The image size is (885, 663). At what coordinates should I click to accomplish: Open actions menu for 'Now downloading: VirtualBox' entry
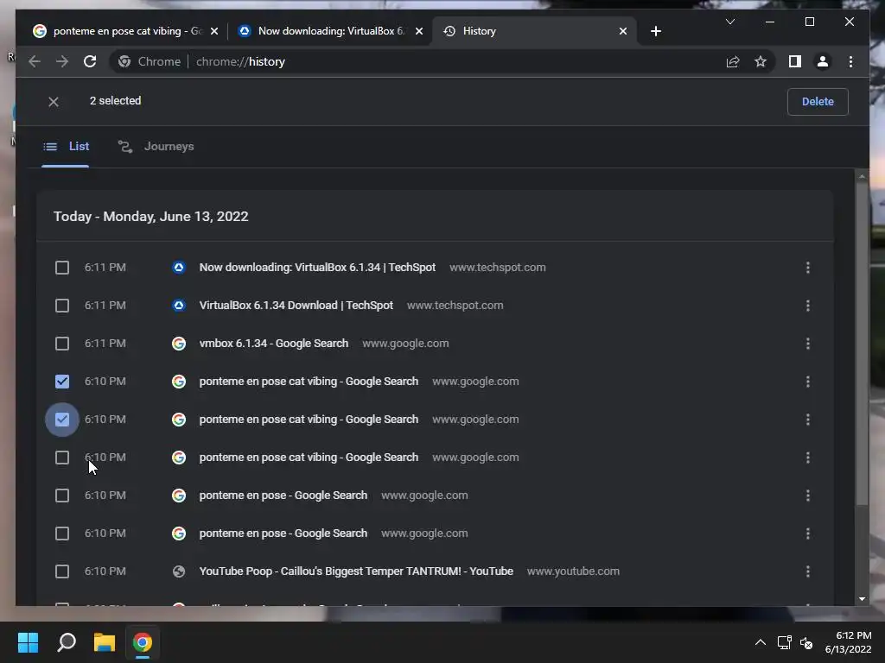click(x=808, y=268)
